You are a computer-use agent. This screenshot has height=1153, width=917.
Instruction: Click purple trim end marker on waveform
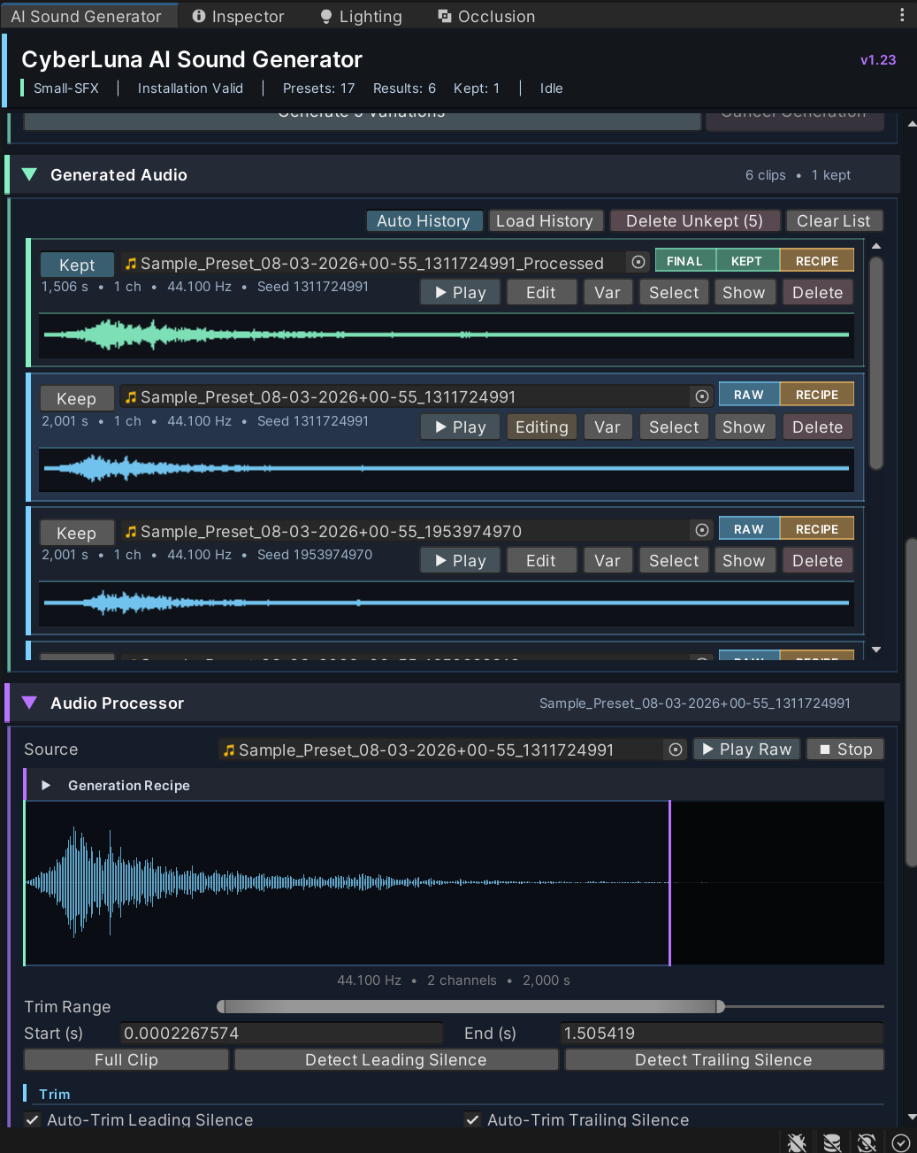(x=669, y=882)
